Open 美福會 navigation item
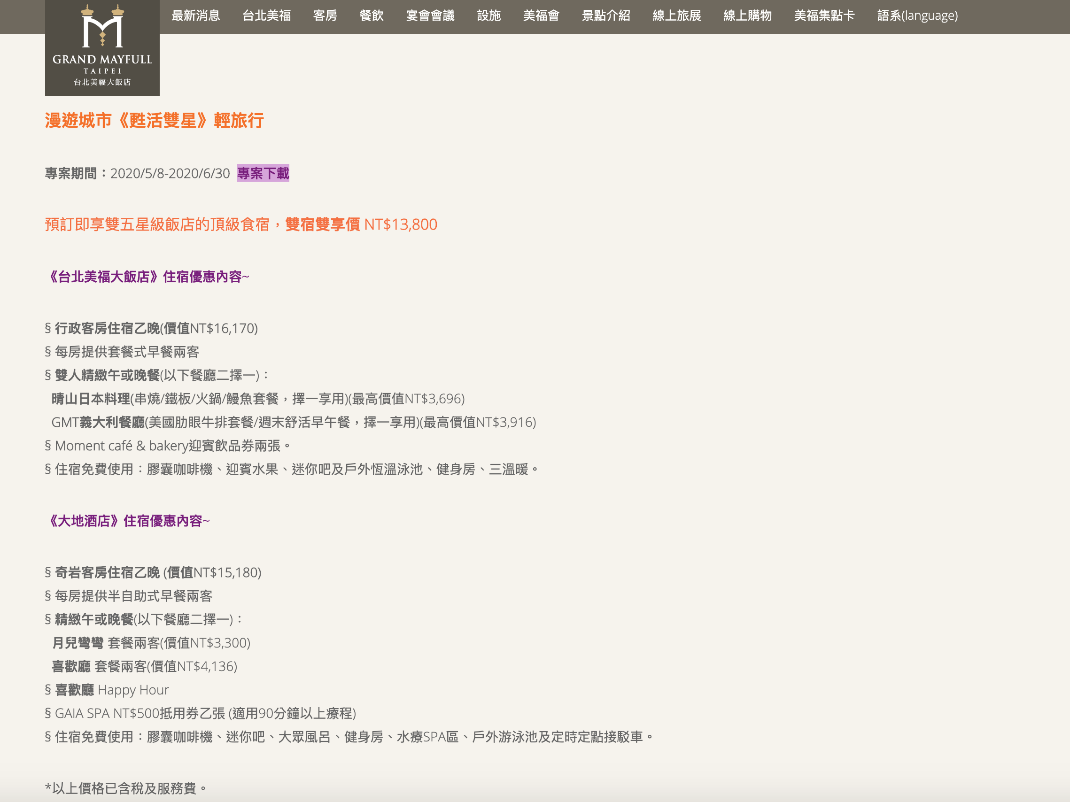The height and width of the screenshot is (802, 1070). 541,16
